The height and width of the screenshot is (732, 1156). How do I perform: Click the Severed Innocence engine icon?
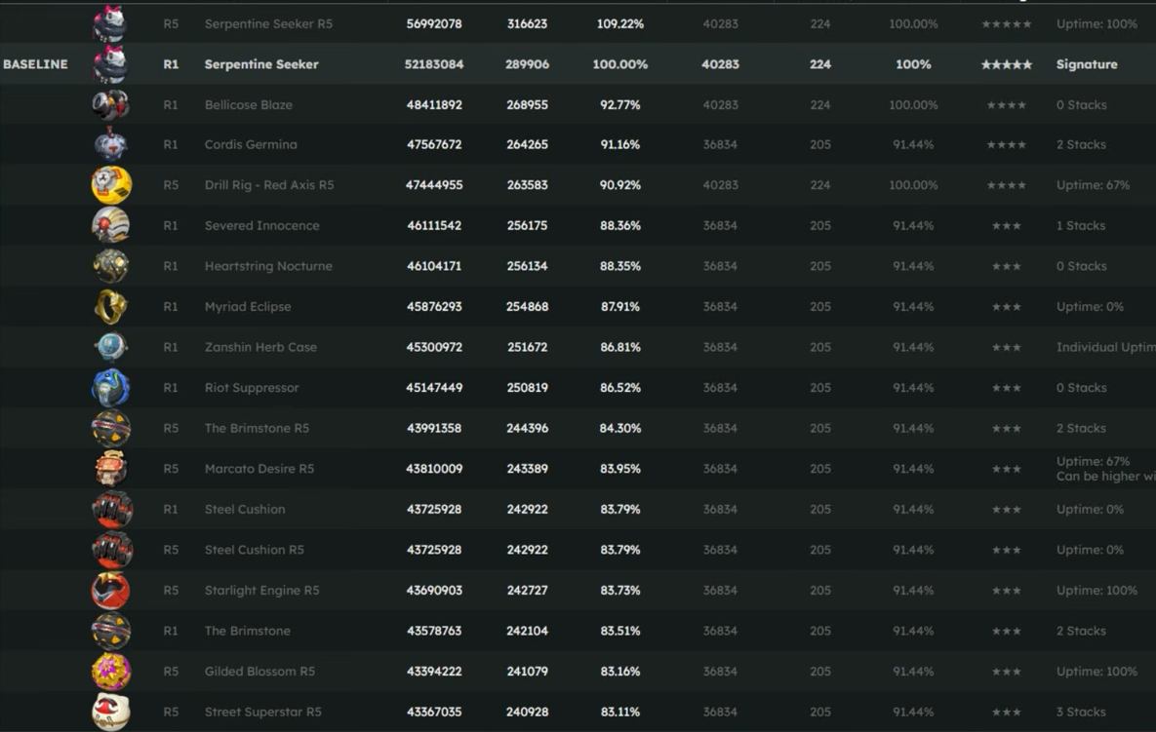coord(110,225)
